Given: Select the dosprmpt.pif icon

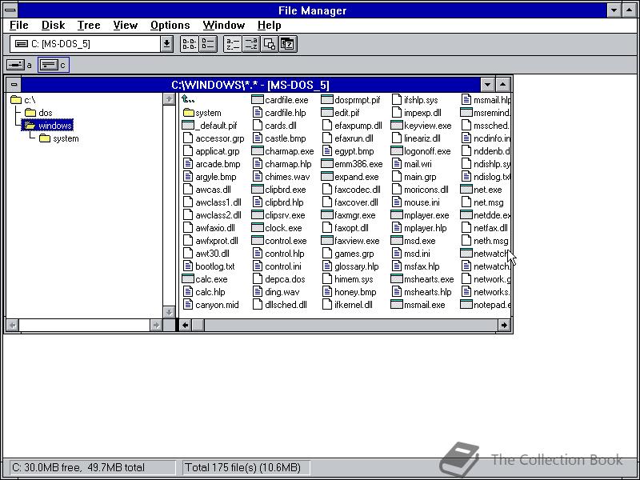Looking at the screenshot, I should pyautogui.click(x=327, y=99).
